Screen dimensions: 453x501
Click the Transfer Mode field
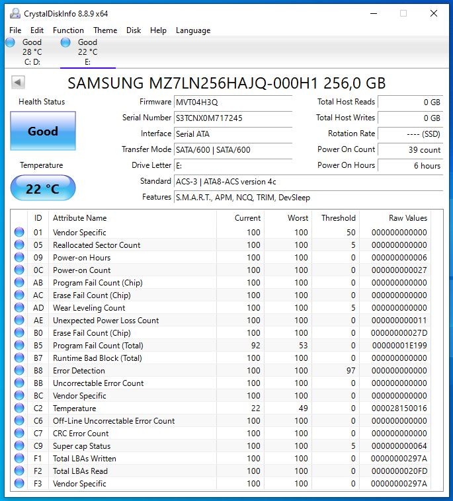233,150
